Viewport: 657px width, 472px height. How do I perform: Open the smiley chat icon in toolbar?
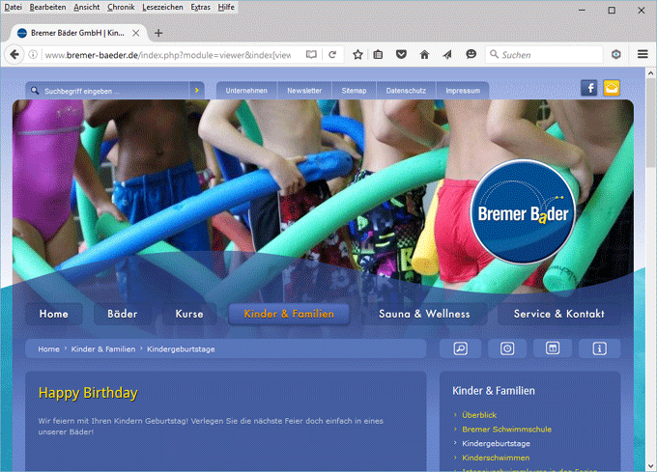(x=471, y=54)
